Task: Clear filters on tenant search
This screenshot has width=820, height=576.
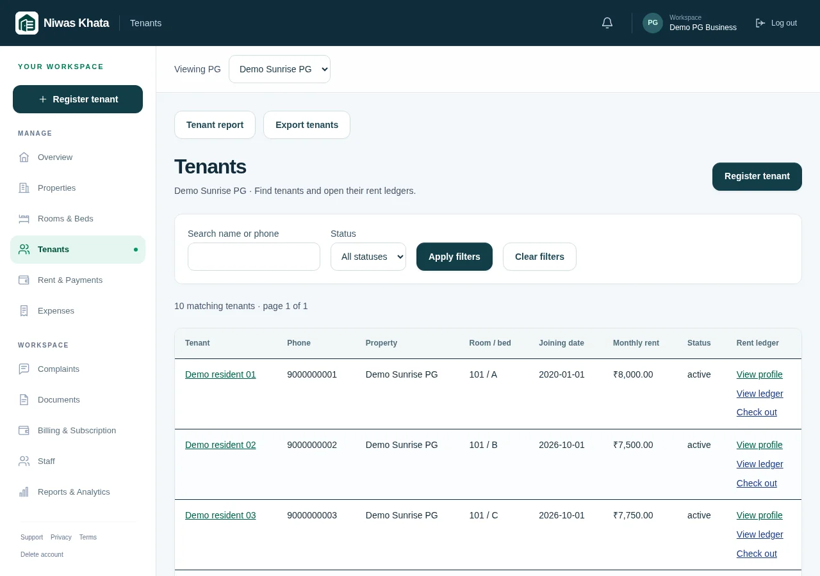Action: pos(539,257)
